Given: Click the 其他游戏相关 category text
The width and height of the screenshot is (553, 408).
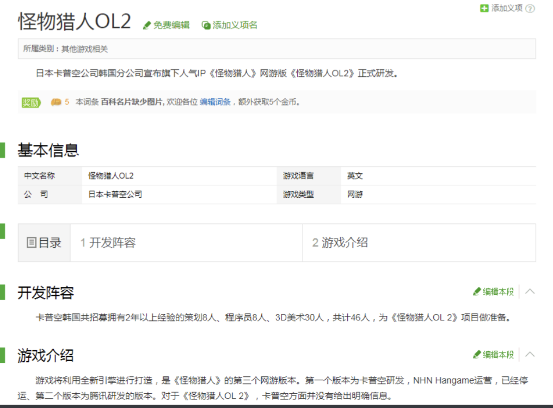Looking at the screenshot, I should [85, 49].
